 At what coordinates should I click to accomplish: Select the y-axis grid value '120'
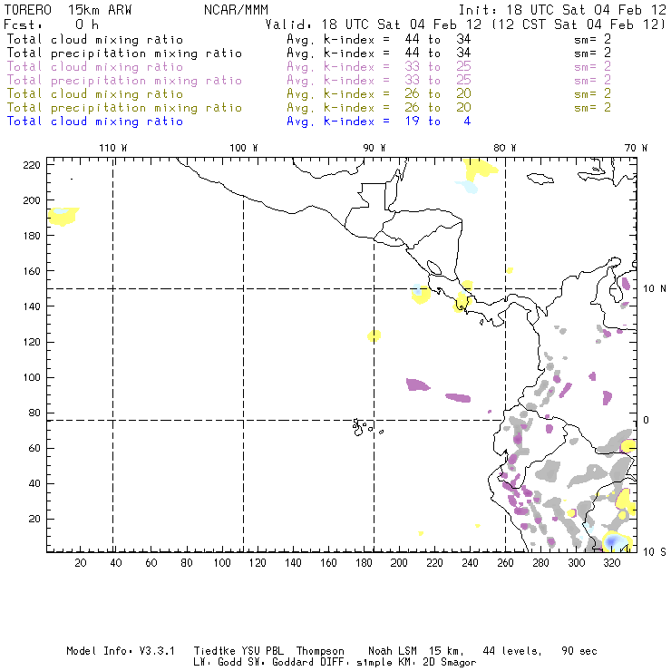pyautogui.click(x=32, y=342)
